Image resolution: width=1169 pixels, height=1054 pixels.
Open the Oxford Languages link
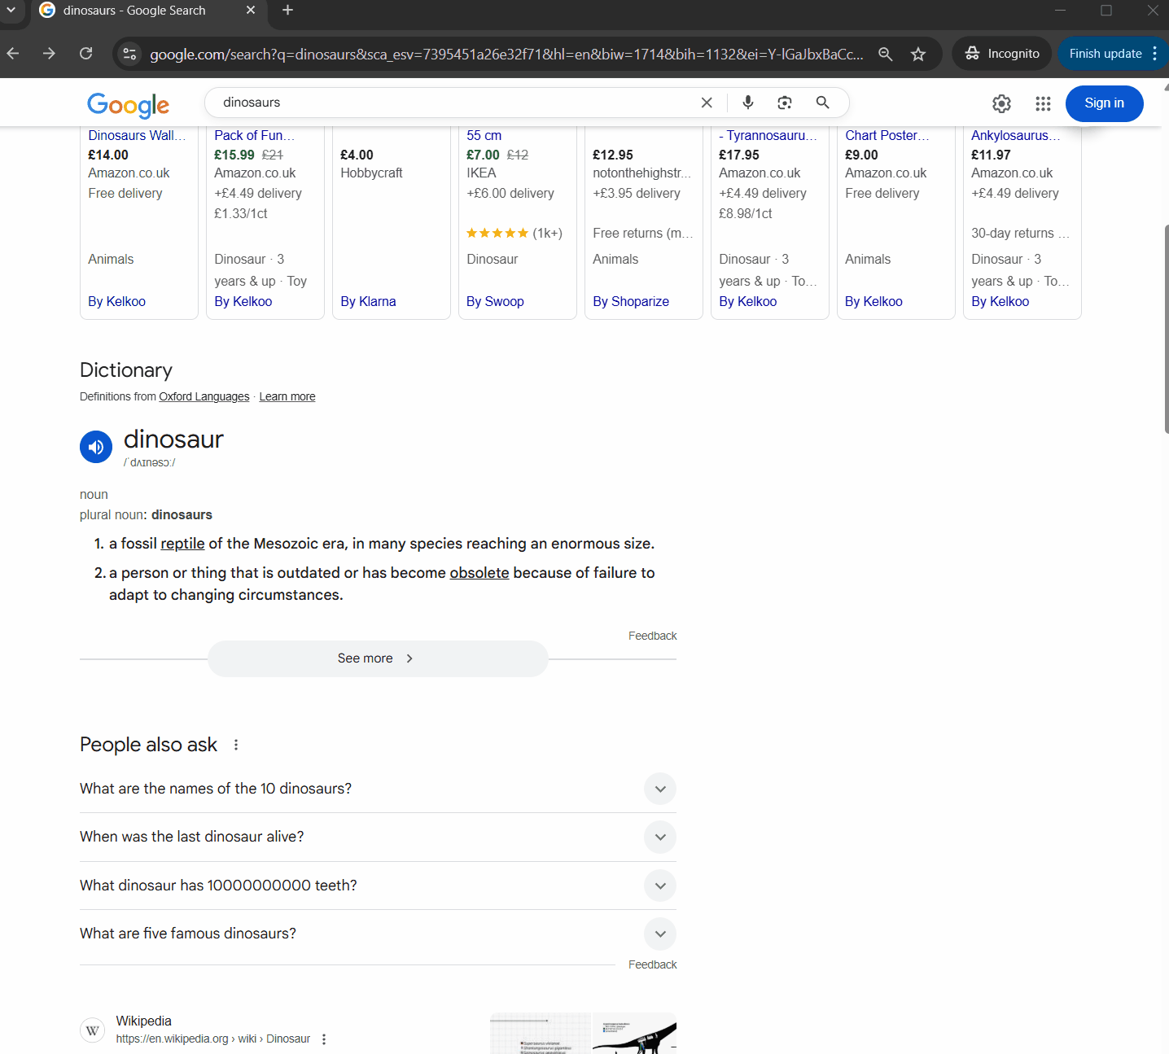coord(204,396)
